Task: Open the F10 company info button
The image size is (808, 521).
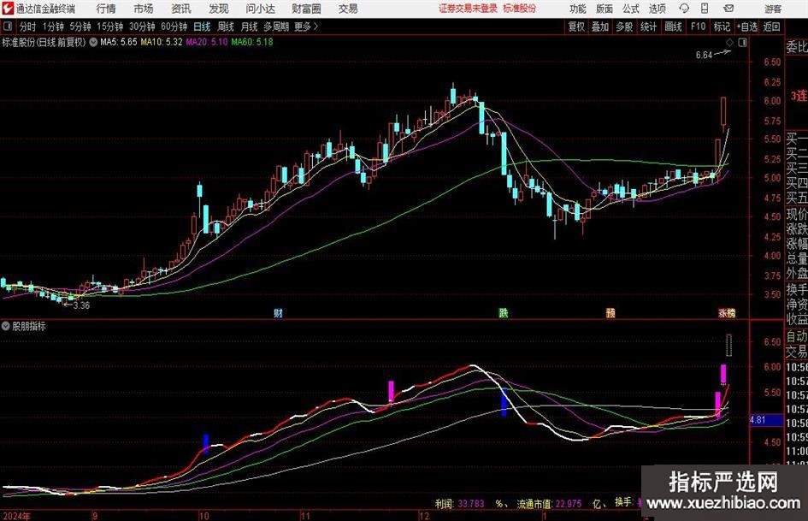Action: pyautogui.click(x=699, y=27)
